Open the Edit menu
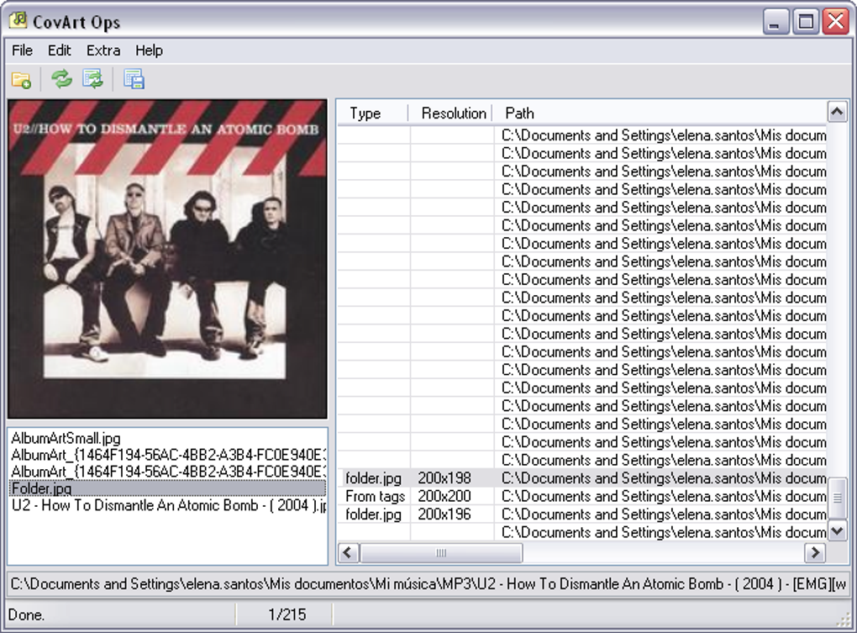 coord(59,50)
